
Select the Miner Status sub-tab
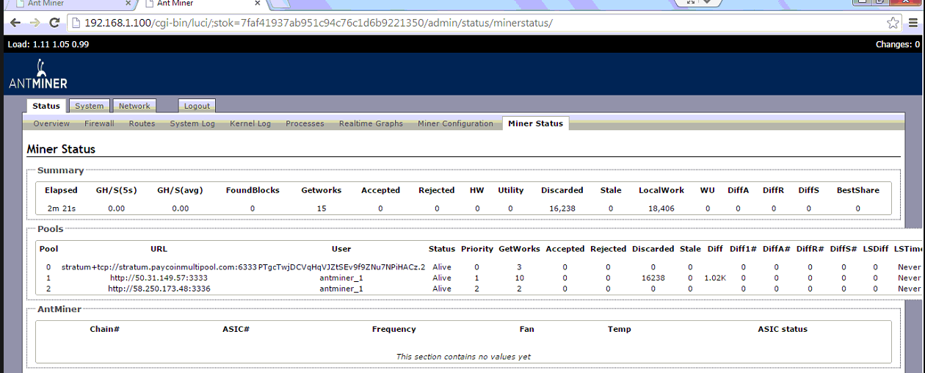coord(535,123)
